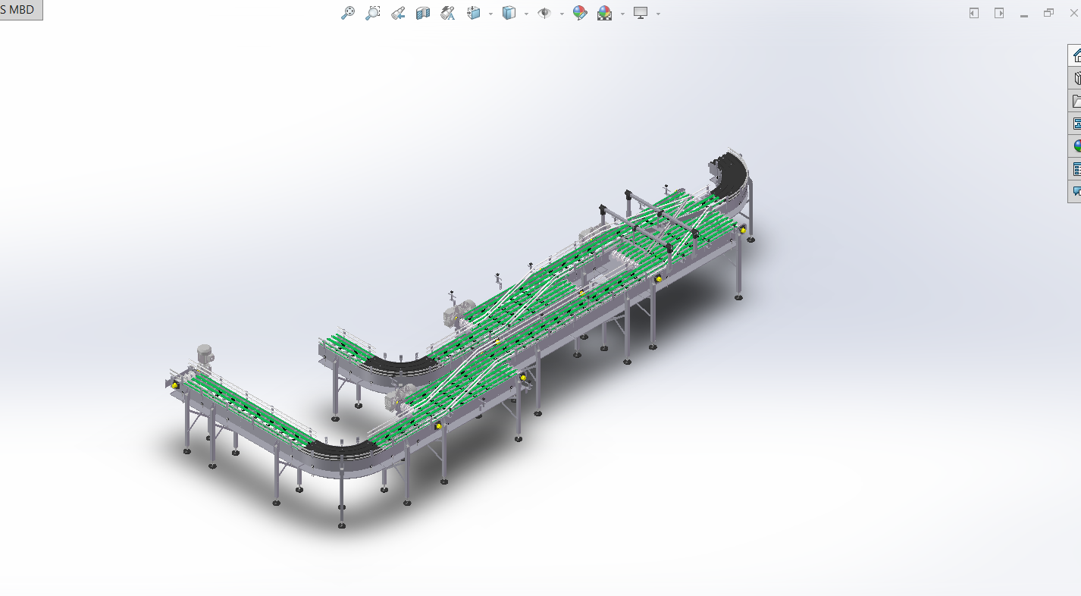The image size is (1081, 596).
Task: Open the View Palette task pane tab
Action: [x=1075, y=124]
